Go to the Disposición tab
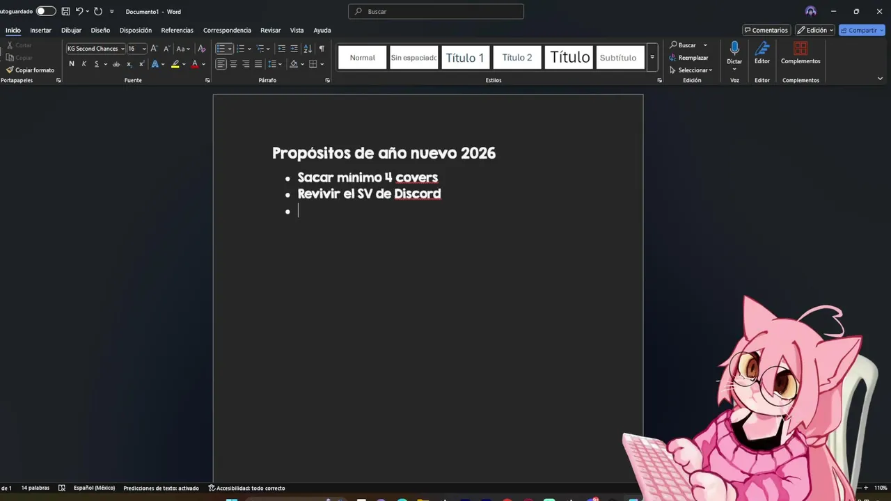The image size is (891, 501). 135,30
